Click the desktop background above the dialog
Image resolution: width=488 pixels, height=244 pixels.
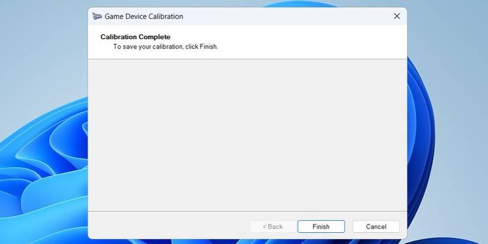(x=237, y=3)
